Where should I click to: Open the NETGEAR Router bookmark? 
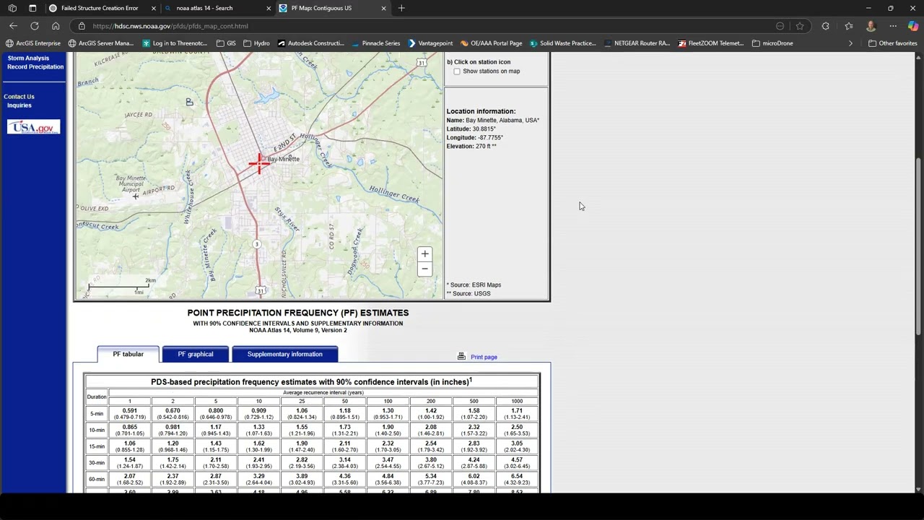(x=637, y=43)
